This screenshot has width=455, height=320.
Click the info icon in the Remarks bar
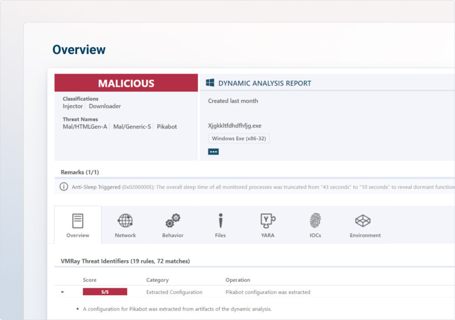point(63,186)
